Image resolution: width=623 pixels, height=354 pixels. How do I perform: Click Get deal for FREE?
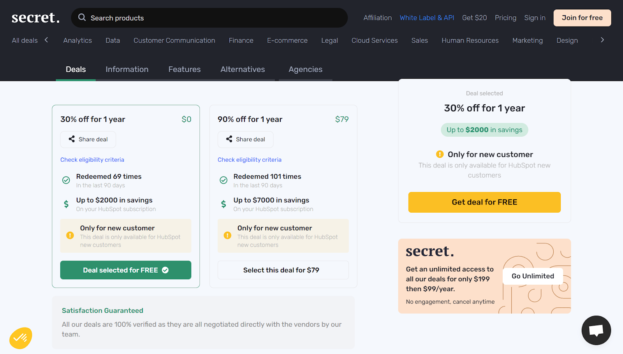(484, 202)
